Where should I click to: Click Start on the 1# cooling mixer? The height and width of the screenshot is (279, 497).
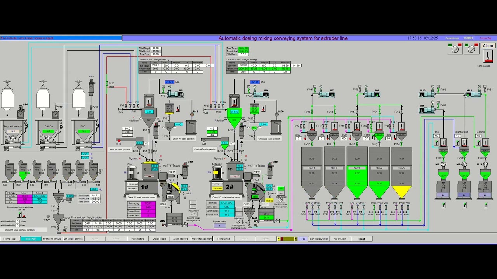pyautogui.click(x=170, y=197)
